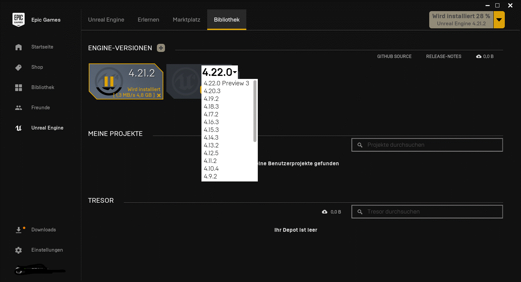Click the 0,0 B size in Tresor

coord(336,212)
